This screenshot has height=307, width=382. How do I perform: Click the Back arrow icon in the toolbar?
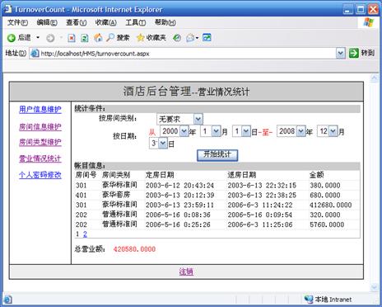(x=12, y=38)
